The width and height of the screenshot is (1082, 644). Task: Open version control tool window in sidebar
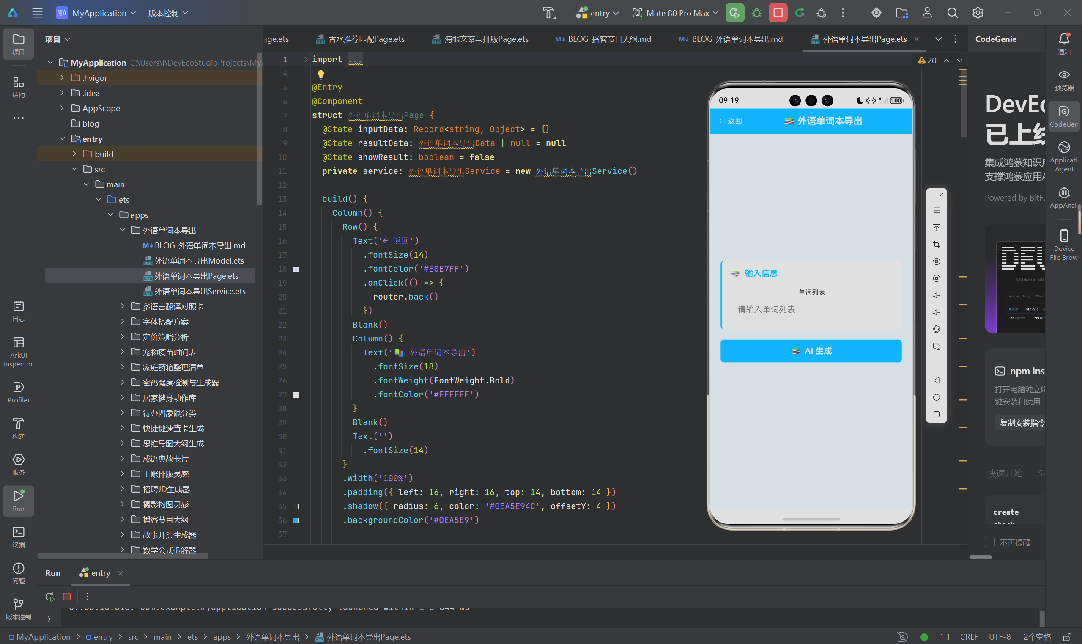point(18,609)
